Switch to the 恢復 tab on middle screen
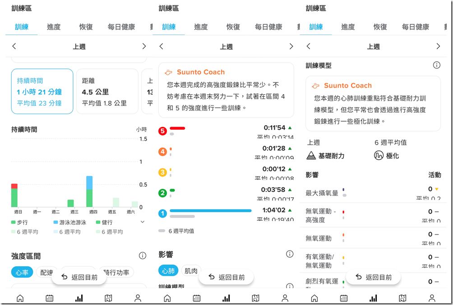The height and width of the screenshot is (305, 453). click(x=233, y=27)
